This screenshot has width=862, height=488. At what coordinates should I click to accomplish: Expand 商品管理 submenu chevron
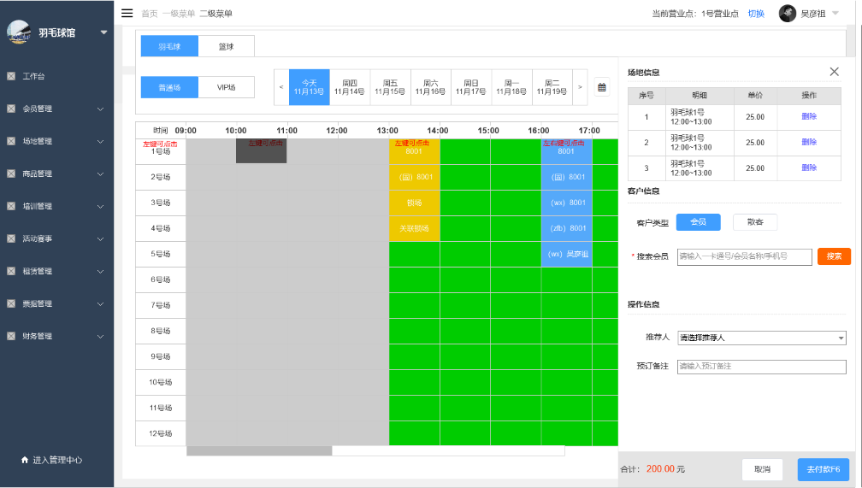pyautogui.click(x=101, y=173)
